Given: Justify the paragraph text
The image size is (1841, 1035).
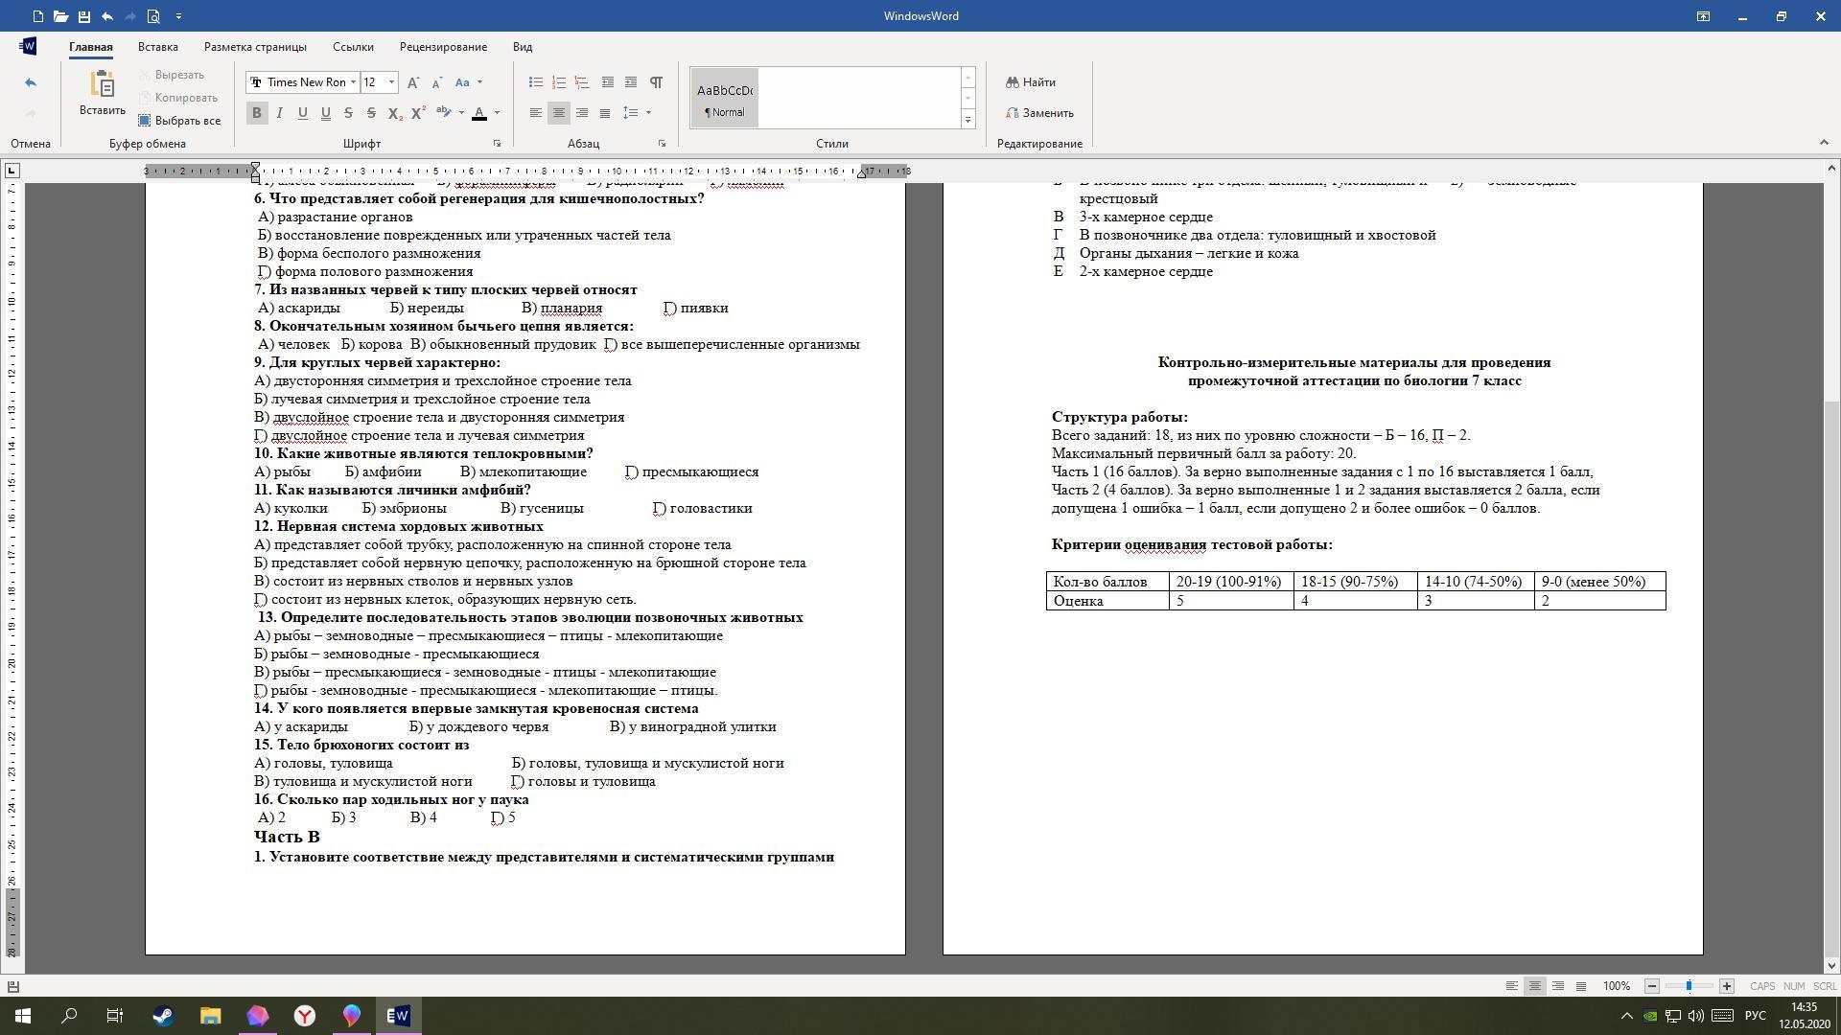Looking at the screenshot, I should [x=605, y=113].
